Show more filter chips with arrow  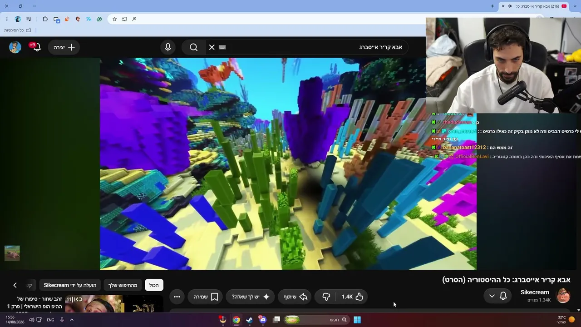15,285
